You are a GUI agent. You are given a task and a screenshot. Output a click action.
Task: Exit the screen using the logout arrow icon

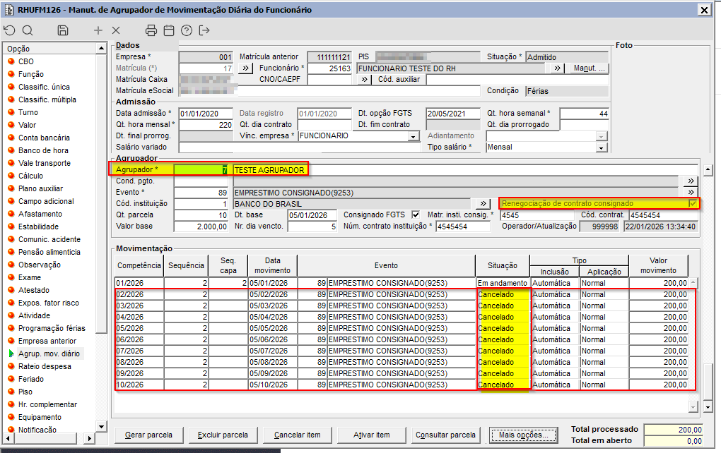[x=205, y=30]
